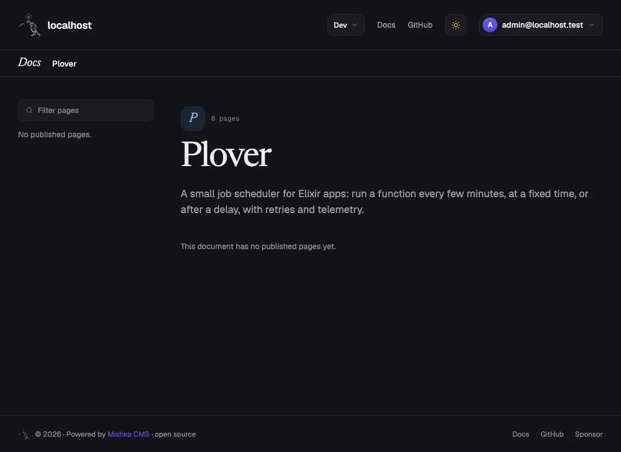Click the Plover 'P' document badge
Screen dimensions: 621x452
[193, 118]
